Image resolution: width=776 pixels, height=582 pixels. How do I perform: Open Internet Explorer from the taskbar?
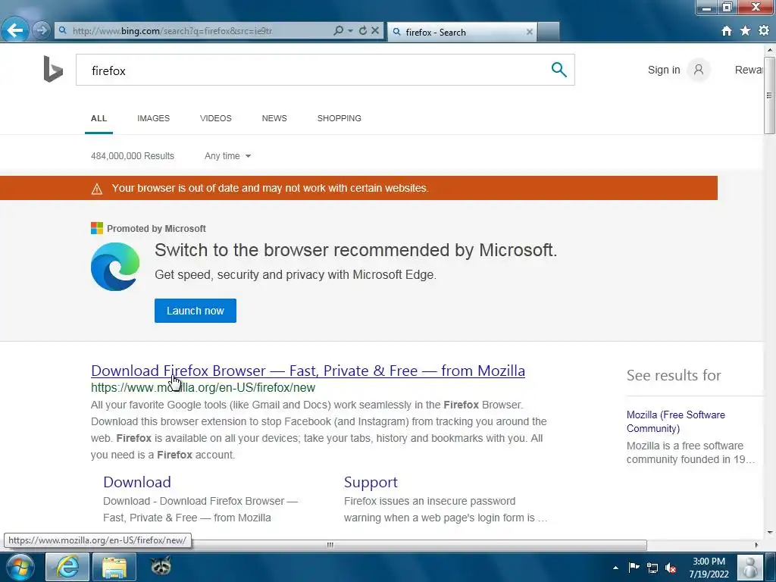coord(67,567)
